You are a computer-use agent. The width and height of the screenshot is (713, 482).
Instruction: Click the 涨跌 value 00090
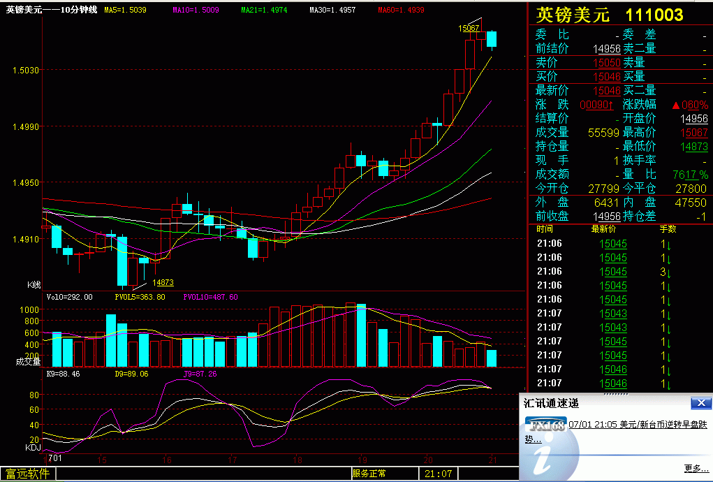tap(596, 105)
